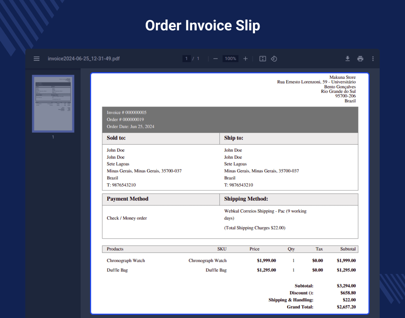405x318 pixels.
Task: Open the more actions three-dot menu
Action: point(373,59)
